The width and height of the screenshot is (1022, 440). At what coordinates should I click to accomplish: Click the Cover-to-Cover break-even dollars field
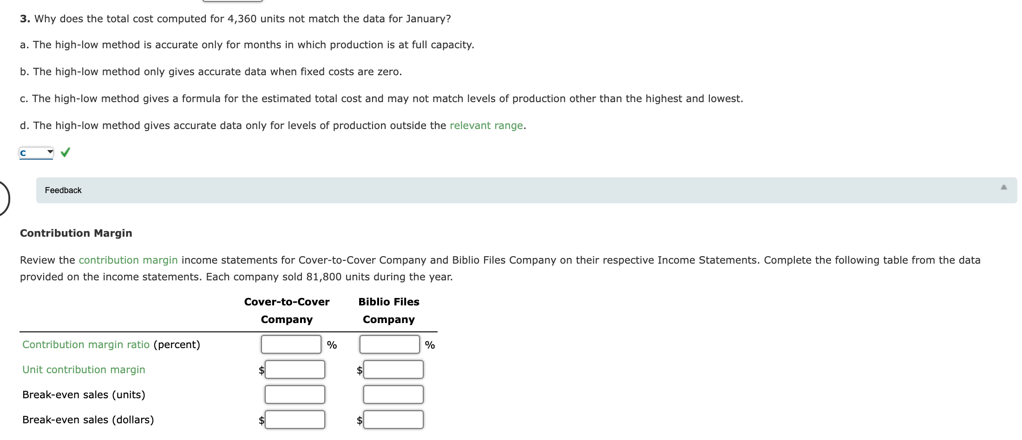[x=295, y=420]
